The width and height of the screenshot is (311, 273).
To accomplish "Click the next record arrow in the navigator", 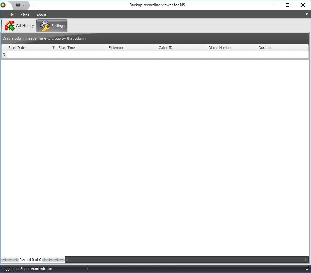I will click(x=45, y=259).
